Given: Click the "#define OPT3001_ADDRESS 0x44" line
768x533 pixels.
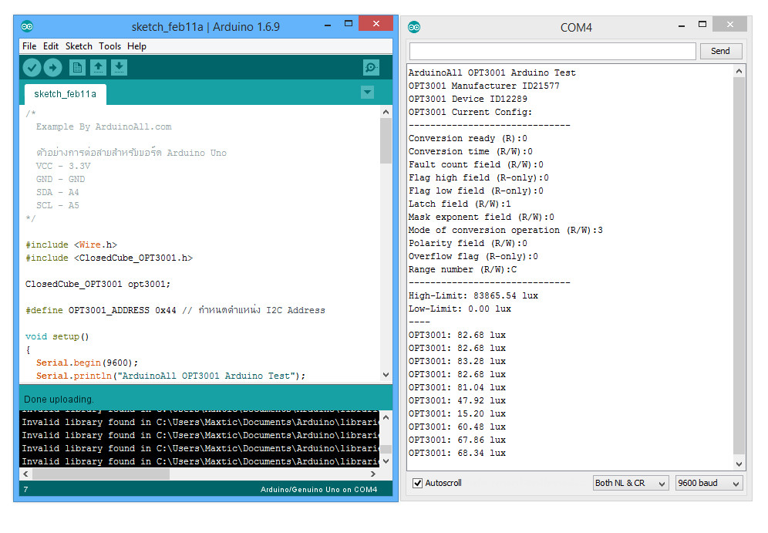Looking at the screenshot, I should [101, 310].
